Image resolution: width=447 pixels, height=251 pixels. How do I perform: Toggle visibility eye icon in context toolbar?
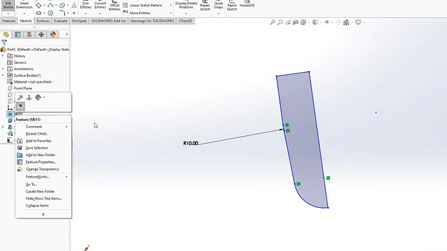coord(21,105)
